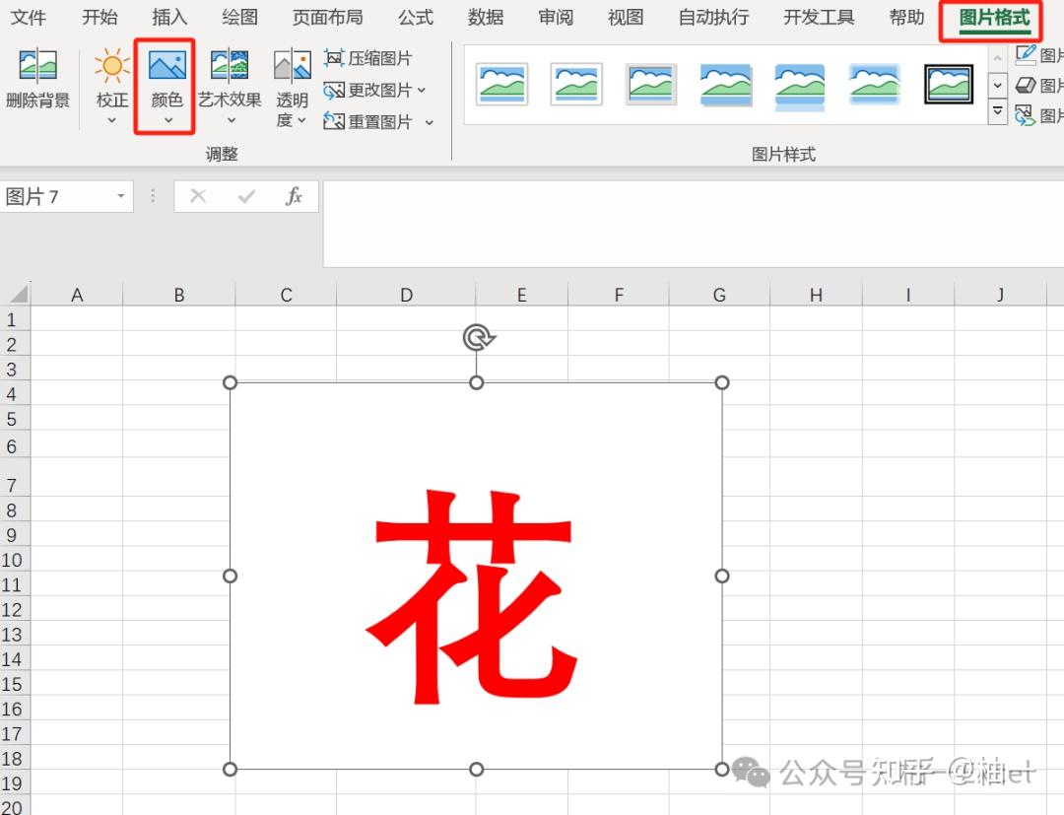This screenshot has width=1064, height=815.
Task: Switch to the 页面布局 tab
Action: pos(327,17)
